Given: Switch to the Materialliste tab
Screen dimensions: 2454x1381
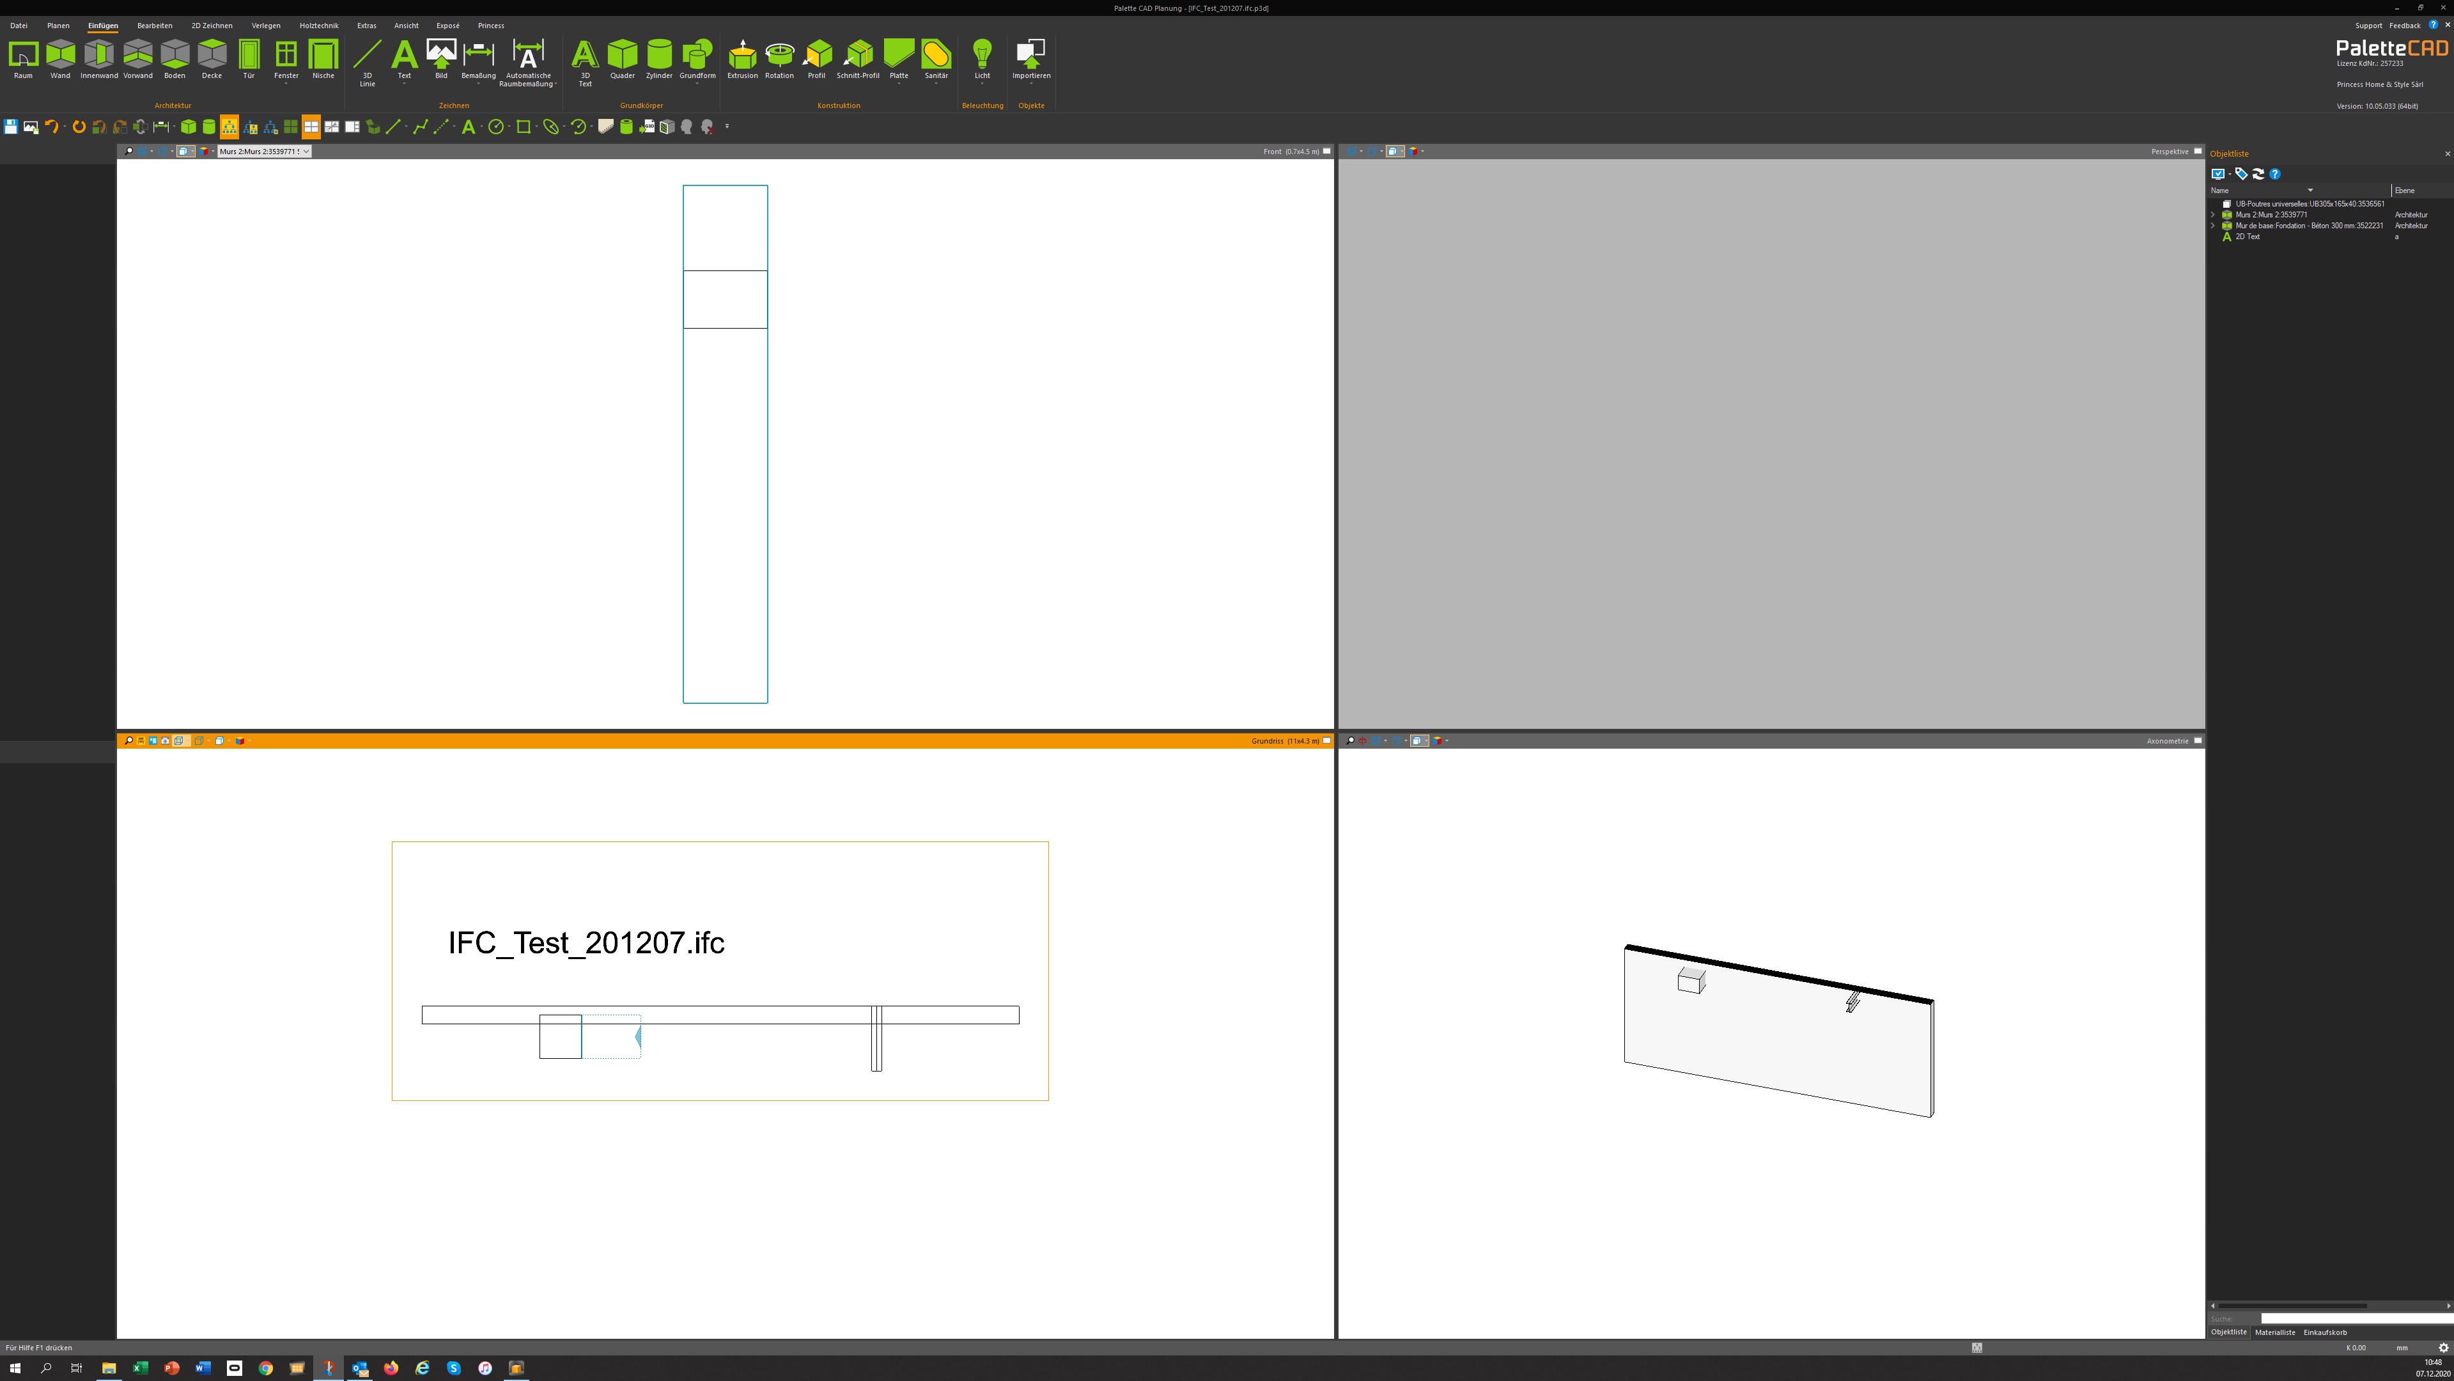Looking at the screenshot, I should click(x=2275, y=1332).
